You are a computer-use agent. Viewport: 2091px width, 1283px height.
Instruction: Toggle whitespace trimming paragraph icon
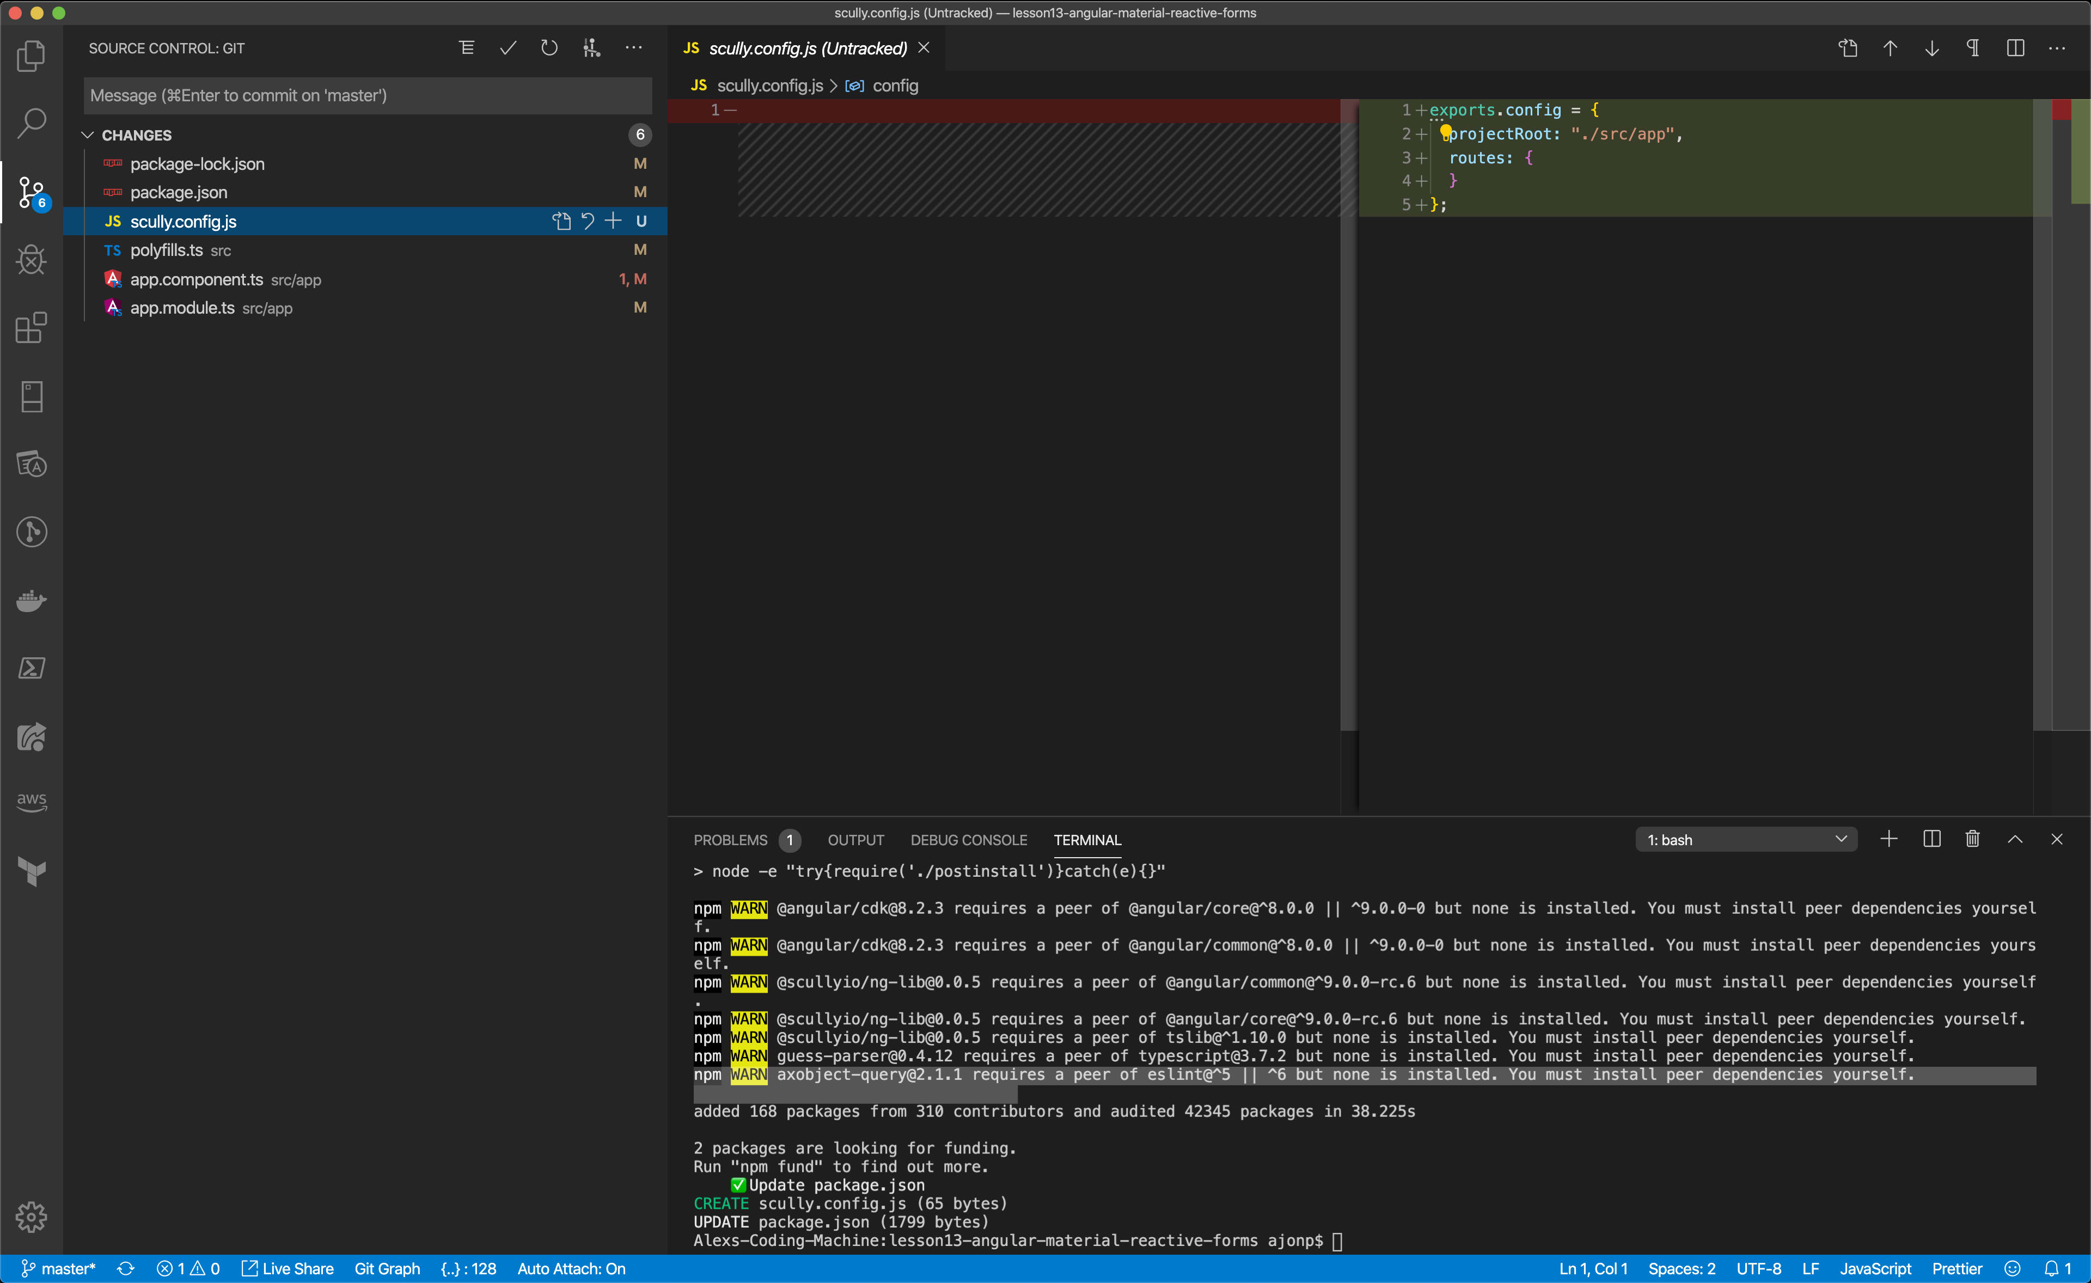tap(1973, 48)
